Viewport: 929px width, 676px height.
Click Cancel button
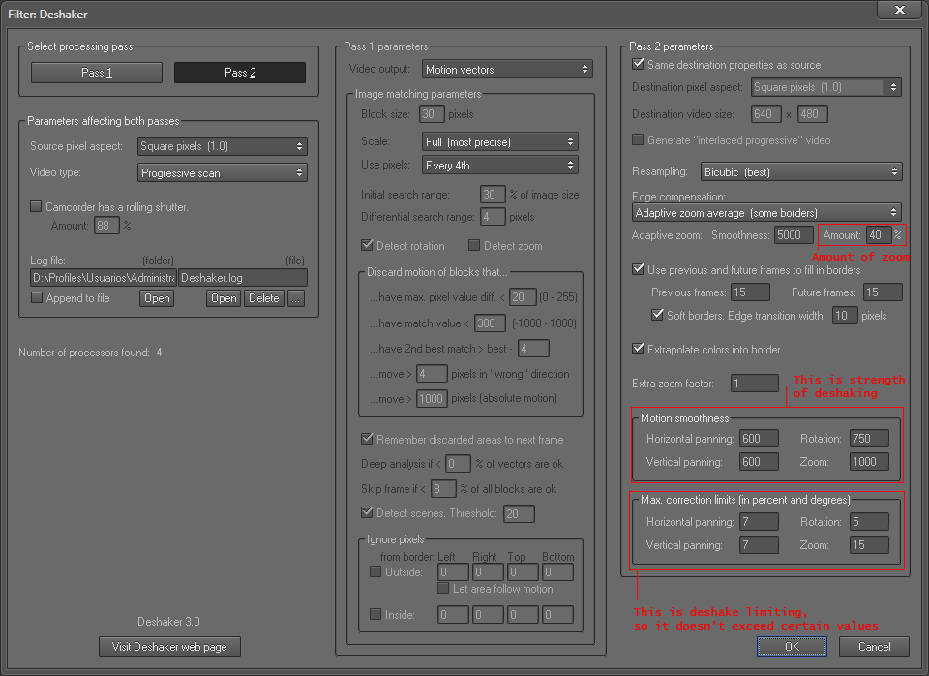click(875, 647)
